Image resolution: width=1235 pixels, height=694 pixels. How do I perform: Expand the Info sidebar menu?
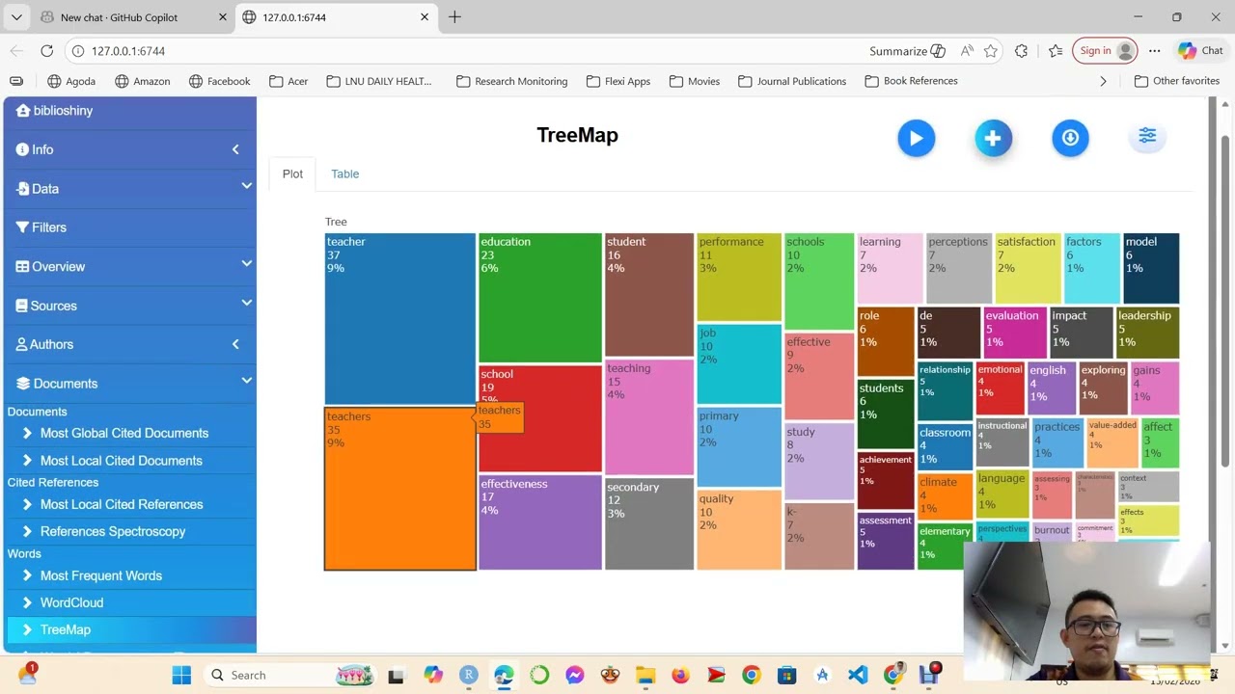129,149
